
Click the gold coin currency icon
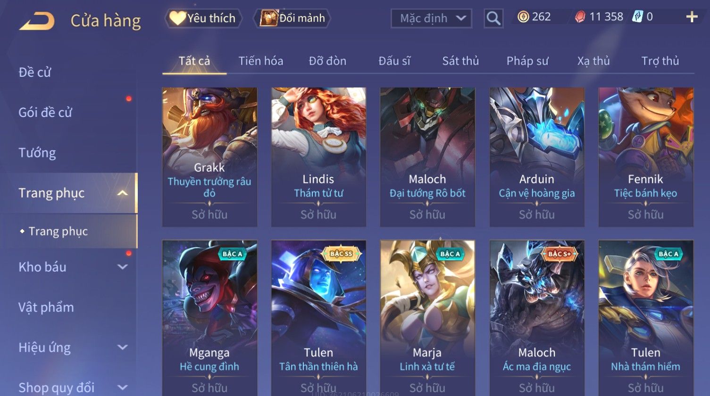523,17
